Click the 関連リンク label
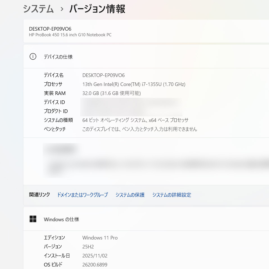 click(39, 195)
